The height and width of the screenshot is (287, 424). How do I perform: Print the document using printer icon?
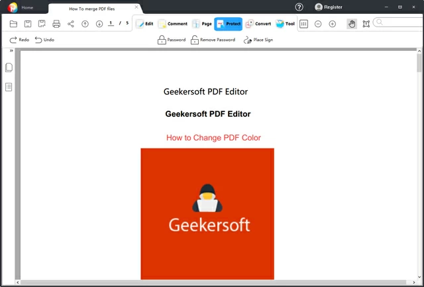(x=56, y=24)
